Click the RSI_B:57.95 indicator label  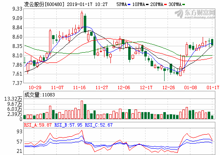(x=69, y=125)
